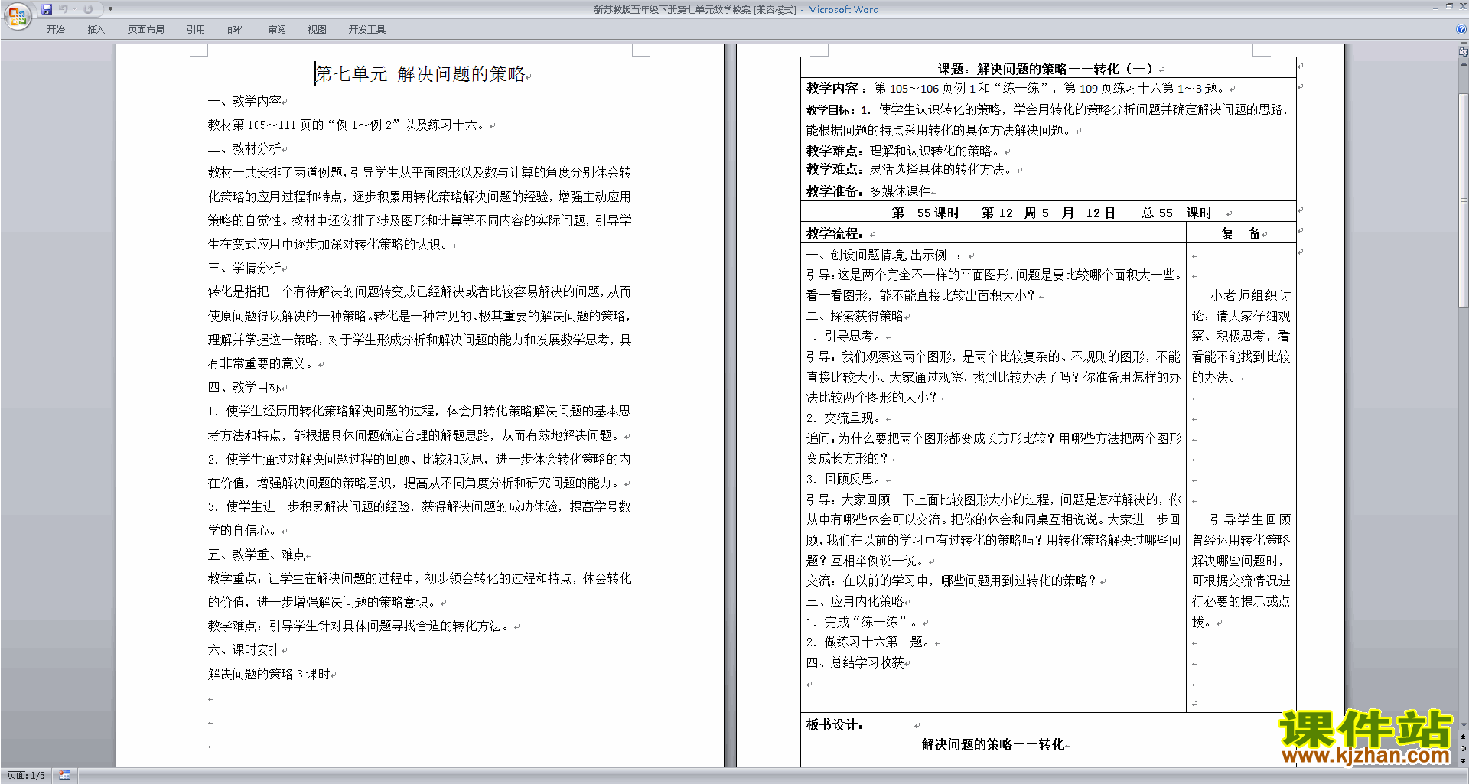
Task: Switch to the 引用 tab
Action: [x=196, y=30]
